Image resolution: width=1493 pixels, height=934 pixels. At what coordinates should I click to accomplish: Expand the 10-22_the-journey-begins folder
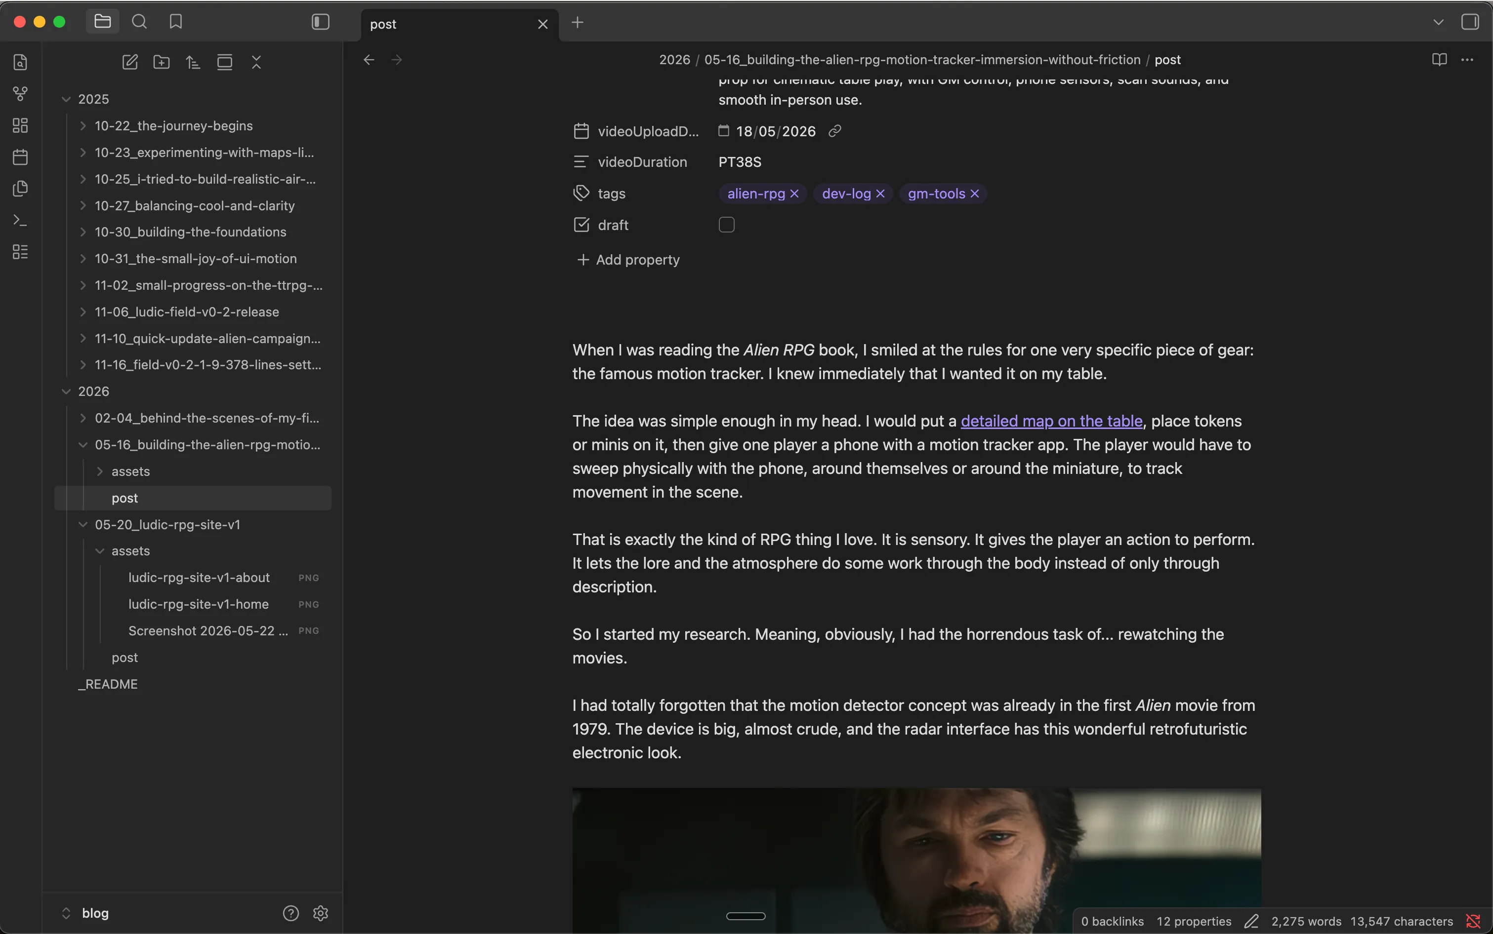[83, 126]
